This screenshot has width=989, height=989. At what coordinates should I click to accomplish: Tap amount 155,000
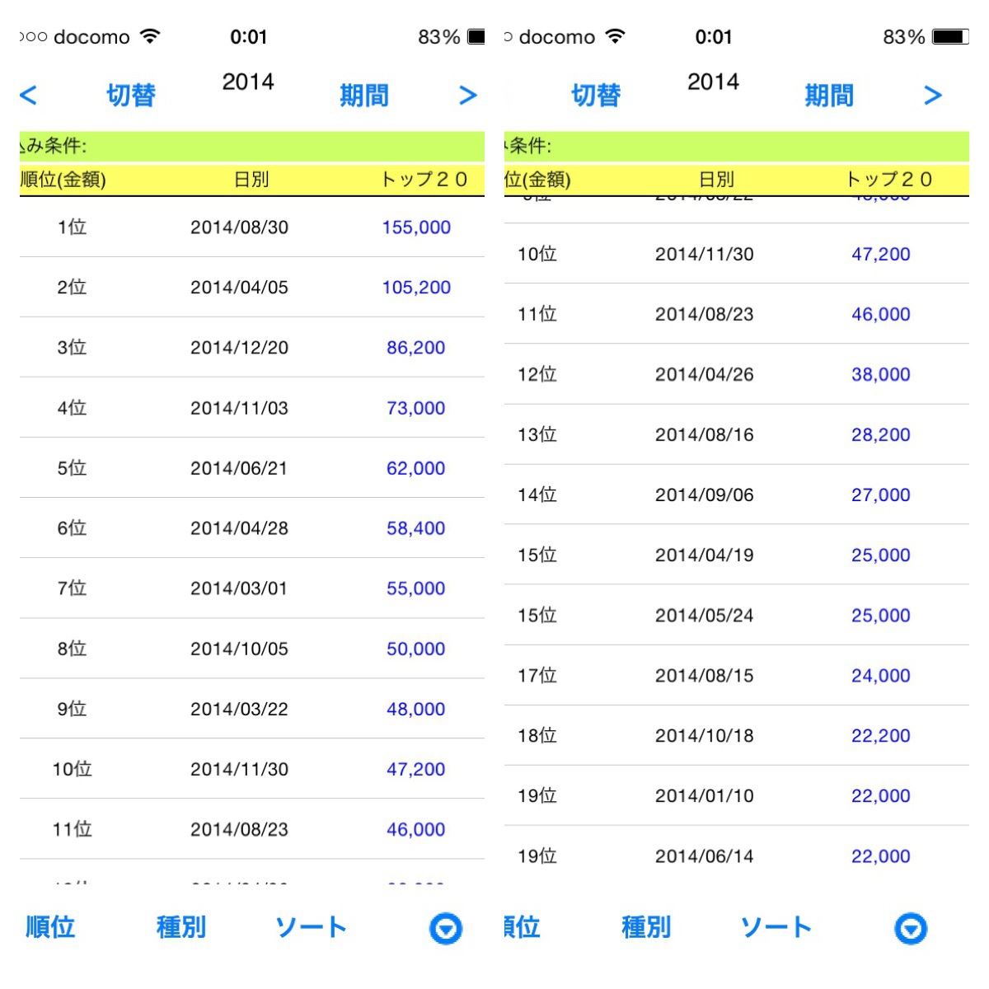(x=416, y=227)
